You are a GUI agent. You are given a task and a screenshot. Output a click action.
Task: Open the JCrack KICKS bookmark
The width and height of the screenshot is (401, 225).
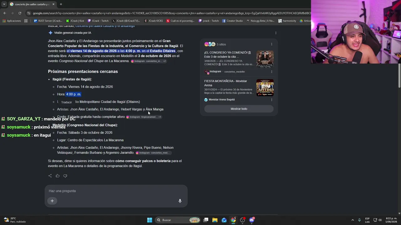pyautogui.click(x=154, y=21)
